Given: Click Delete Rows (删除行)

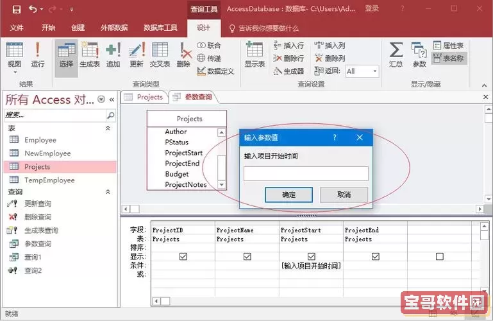Looking at the screenshot, I should click(x=288, y=58).
